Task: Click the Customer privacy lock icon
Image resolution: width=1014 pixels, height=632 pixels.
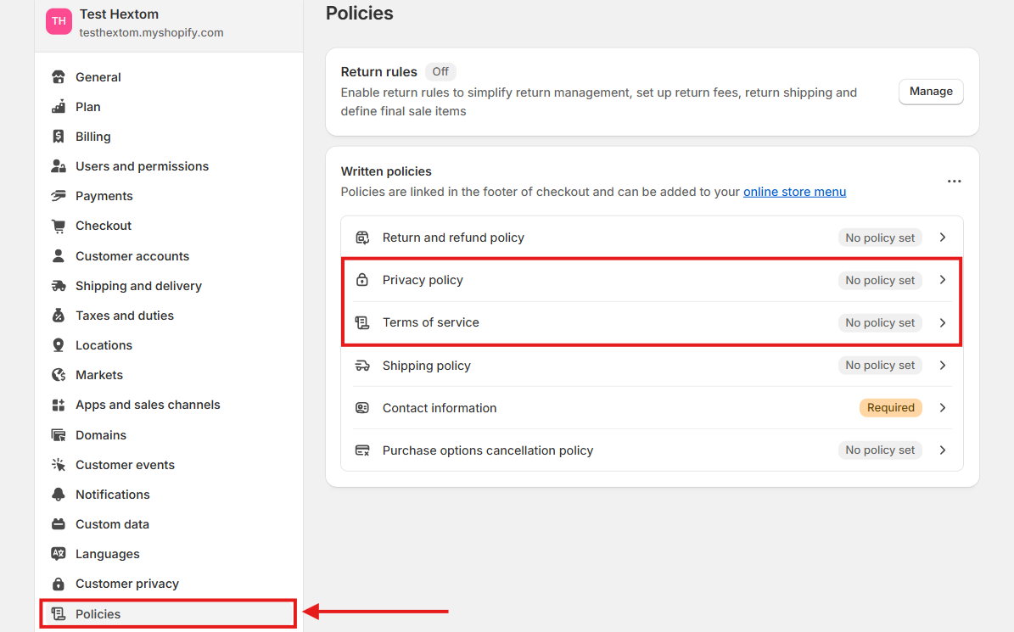Action: (59, 584)
